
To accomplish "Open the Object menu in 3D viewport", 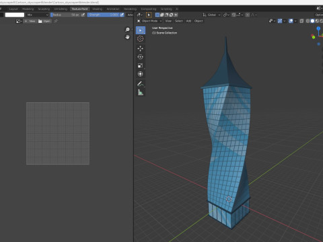I will pos(199,21).
